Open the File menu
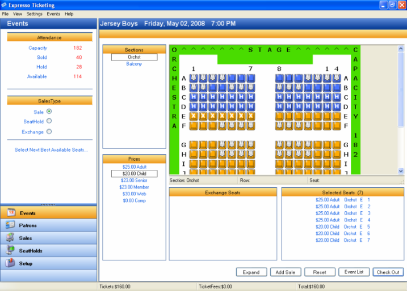The image size is (407, 291). point(5,14)
